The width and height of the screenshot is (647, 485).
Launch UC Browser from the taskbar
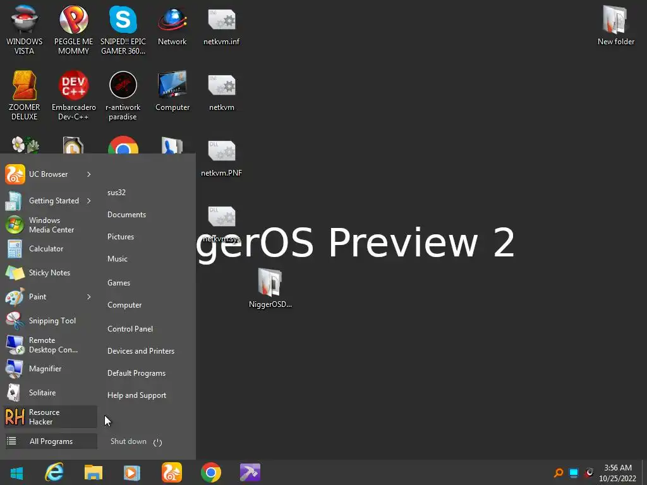(x=172, y=472)
